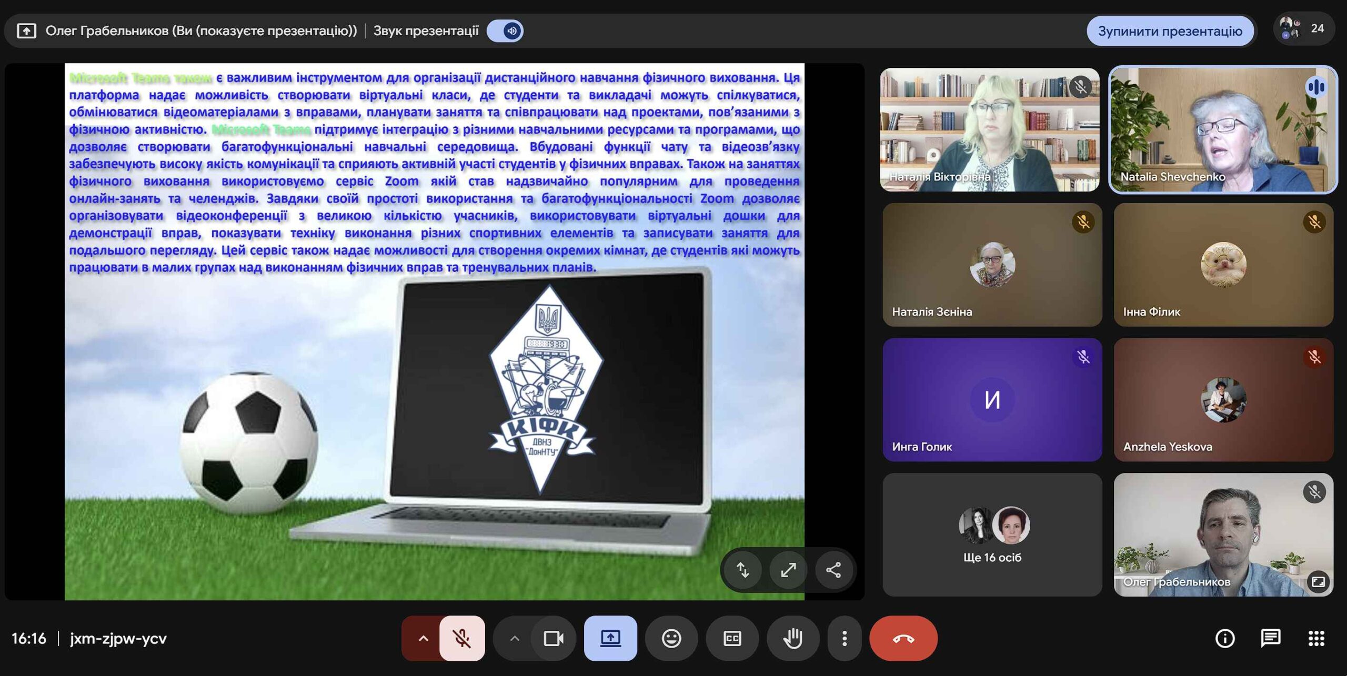Open chat with everyone

coord(1271,638)
